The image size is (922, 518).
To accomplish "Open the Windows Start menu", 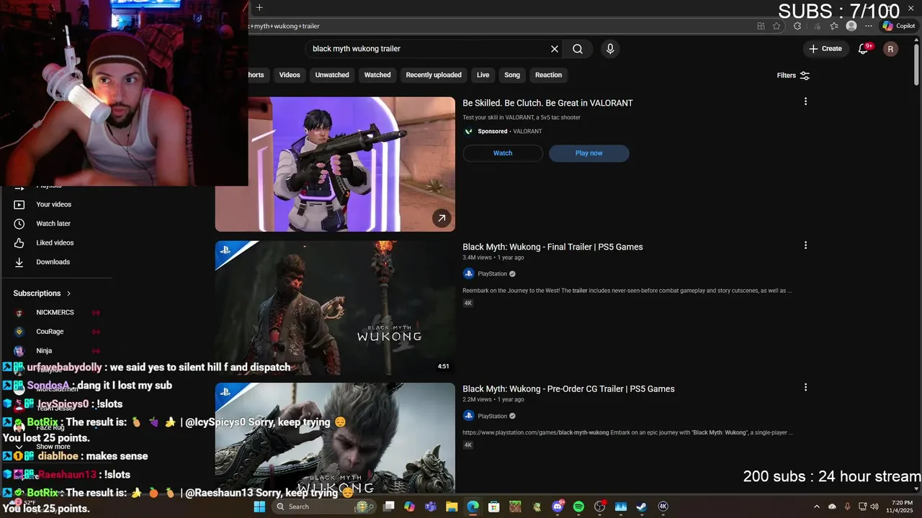I will (260, 506).
